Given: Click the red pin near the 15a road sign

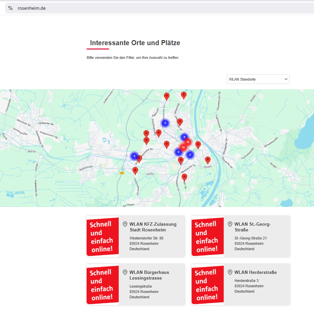Looking at the screenshot, I should click(x=135, y=170).
